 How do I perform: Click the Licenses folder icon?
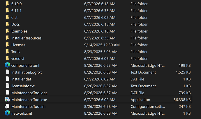(7, 45)
